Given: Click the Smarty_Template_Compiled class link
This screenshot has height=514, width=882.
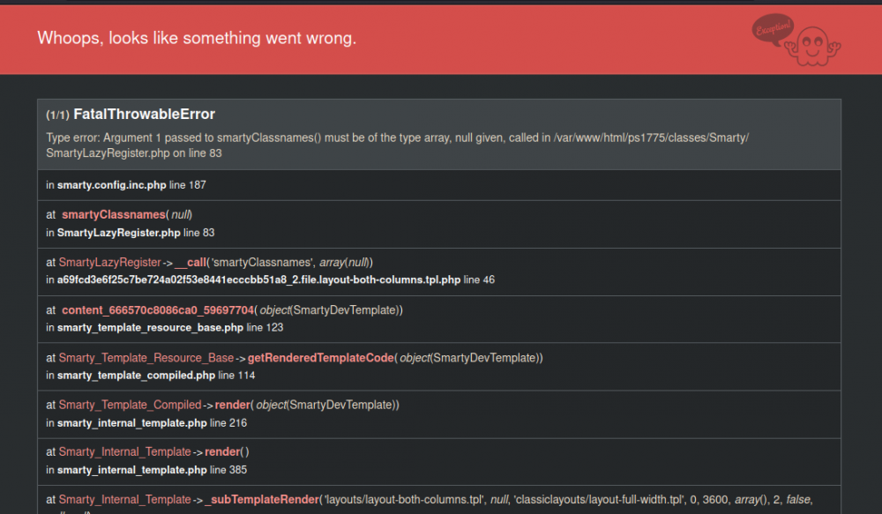Looking at the screenshot, I should click(x=131, y=405).
